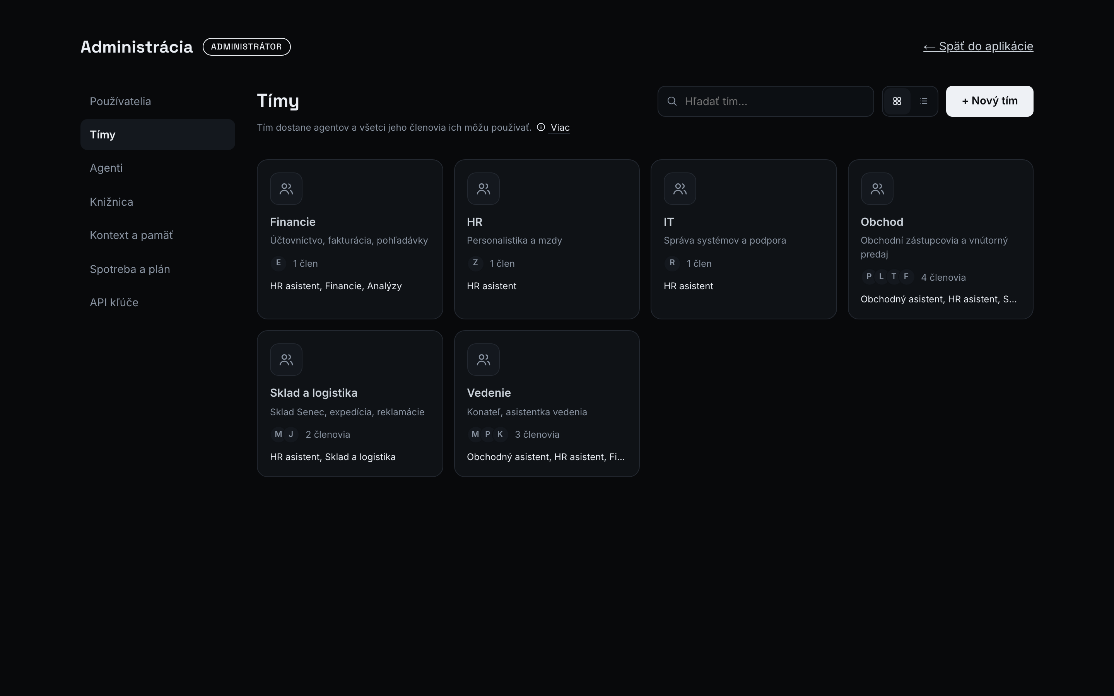Click 'HR asistent, Financie, Analýzy' agents text
Image resolution: width=1114 pixels, height=696 pixels.
(336, 286)
